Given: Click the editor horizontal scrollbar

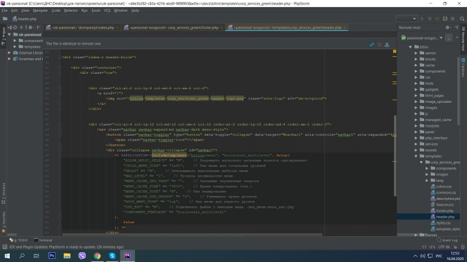Looking at the screenshot, I should pos(193,234).
